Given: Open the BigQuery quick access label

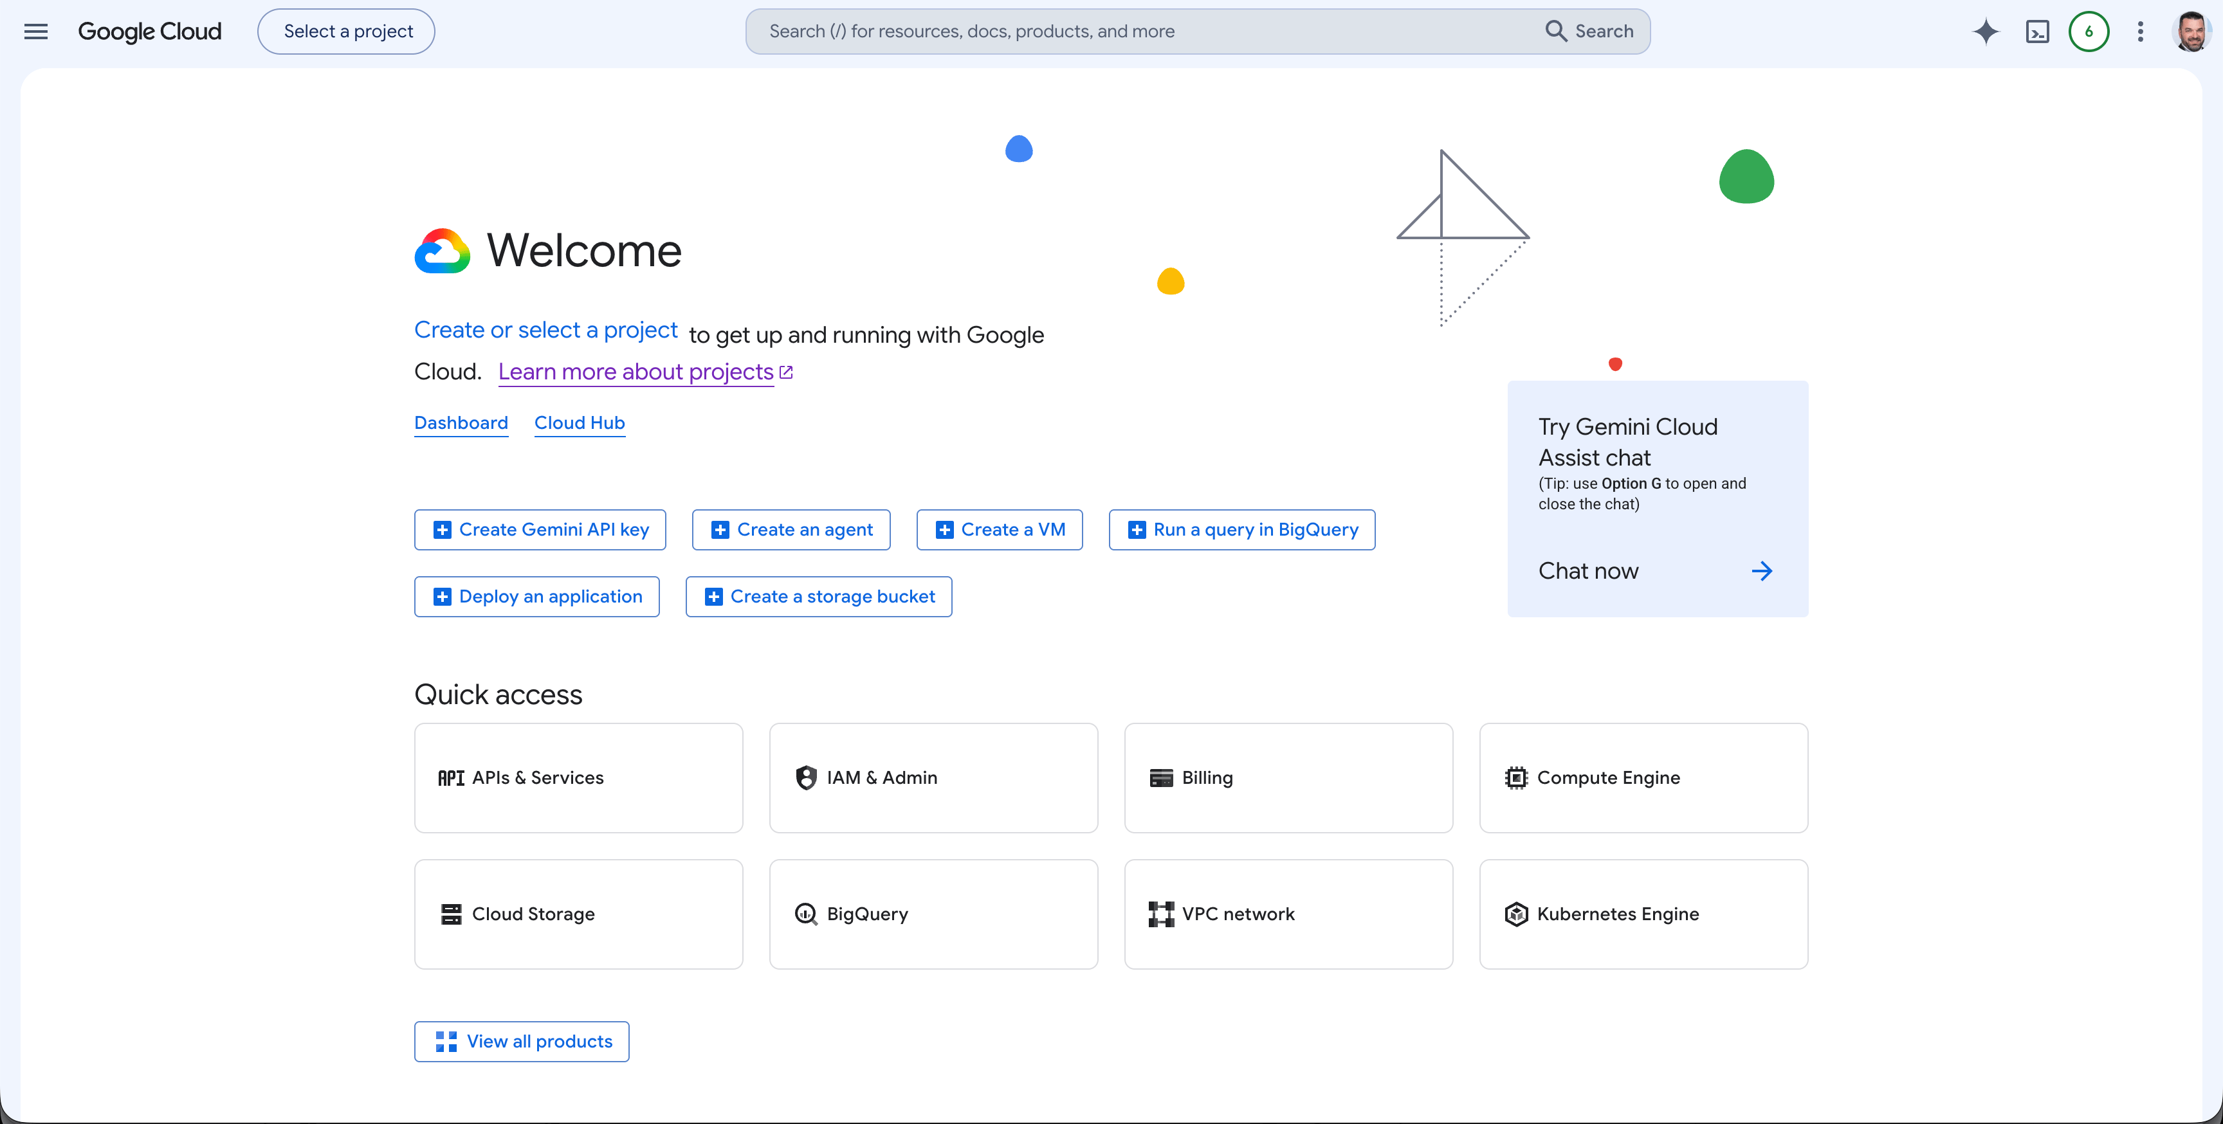Looking at the screenshot, I should click(867, 914).
